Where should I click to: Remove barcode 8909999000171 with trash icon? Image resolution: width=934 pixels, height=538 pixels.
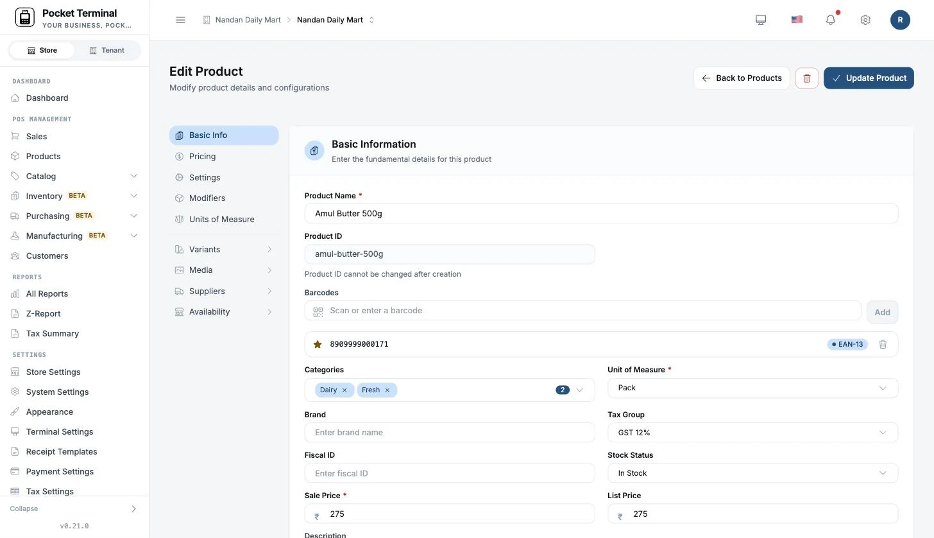coord(883,344)
